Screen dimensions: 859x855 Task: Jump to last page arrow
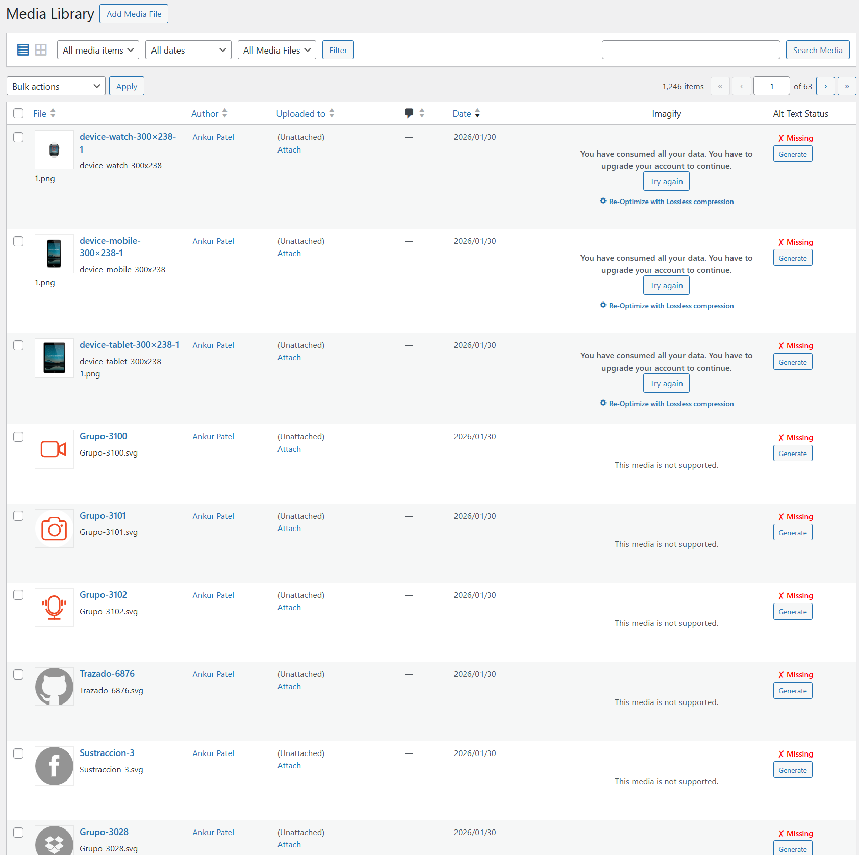pos(846,86)
